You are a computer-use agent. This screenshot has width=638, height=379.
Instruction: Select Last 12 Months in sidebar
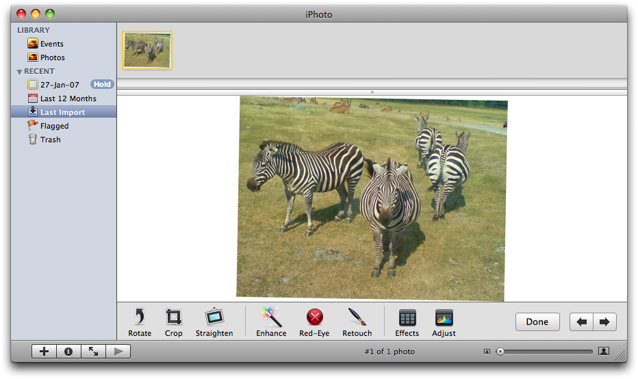tap(68, 99)
